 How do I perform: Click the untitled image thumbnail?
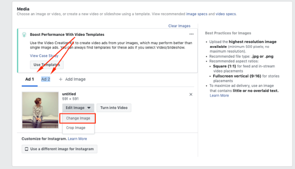point(40,110)
